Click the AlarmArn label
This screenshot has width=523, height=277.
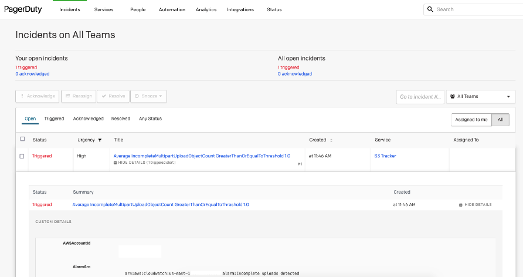coord(81,266)
